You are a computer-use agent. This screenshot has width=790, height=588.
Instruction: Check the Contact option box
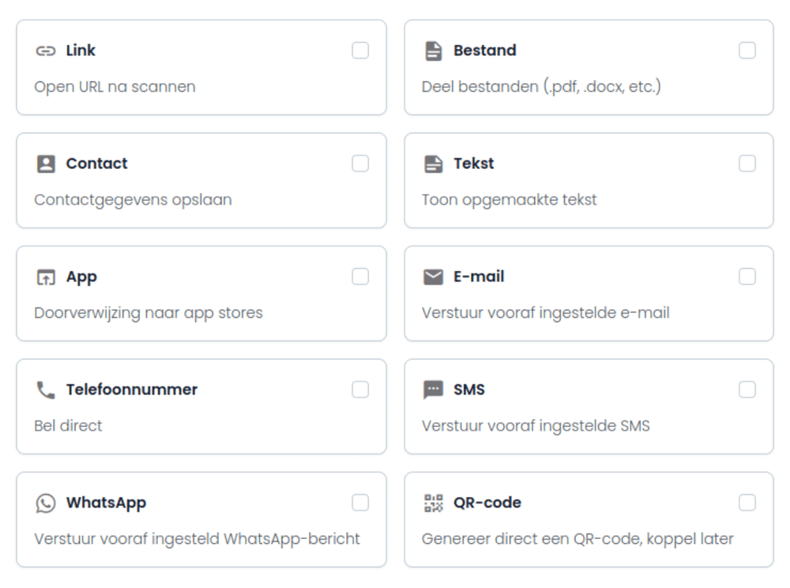(x=360, y=164)
